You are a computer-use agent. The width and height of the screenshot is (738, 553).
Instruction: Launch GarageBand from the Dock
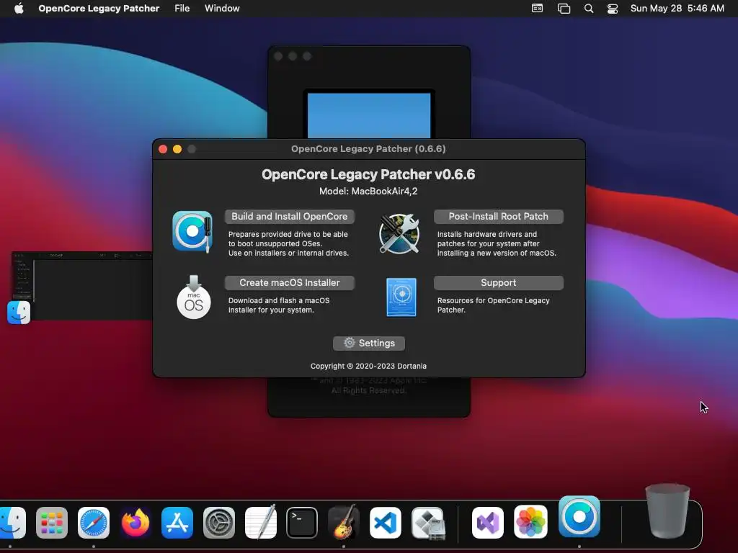point(344,521)
